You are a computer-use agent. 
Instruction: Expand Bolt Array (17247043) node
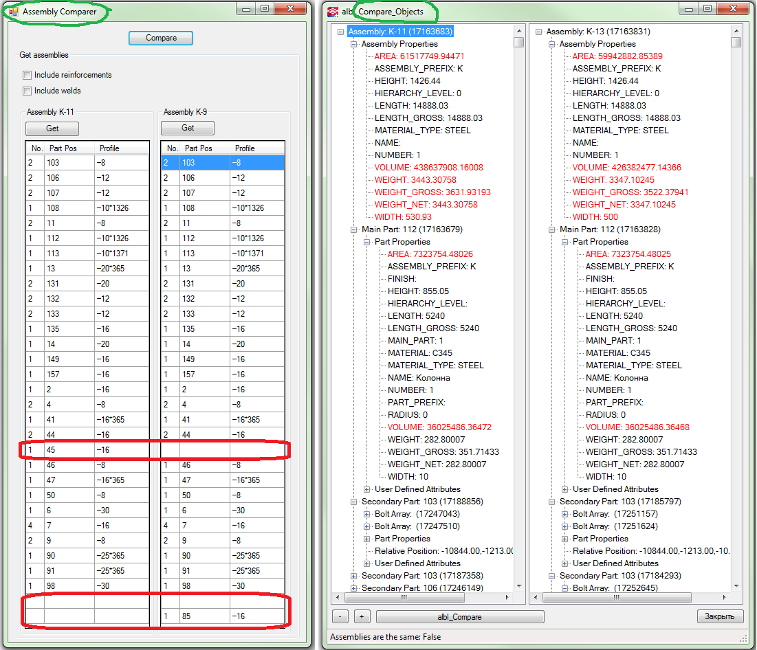click(x=366, y=514)
